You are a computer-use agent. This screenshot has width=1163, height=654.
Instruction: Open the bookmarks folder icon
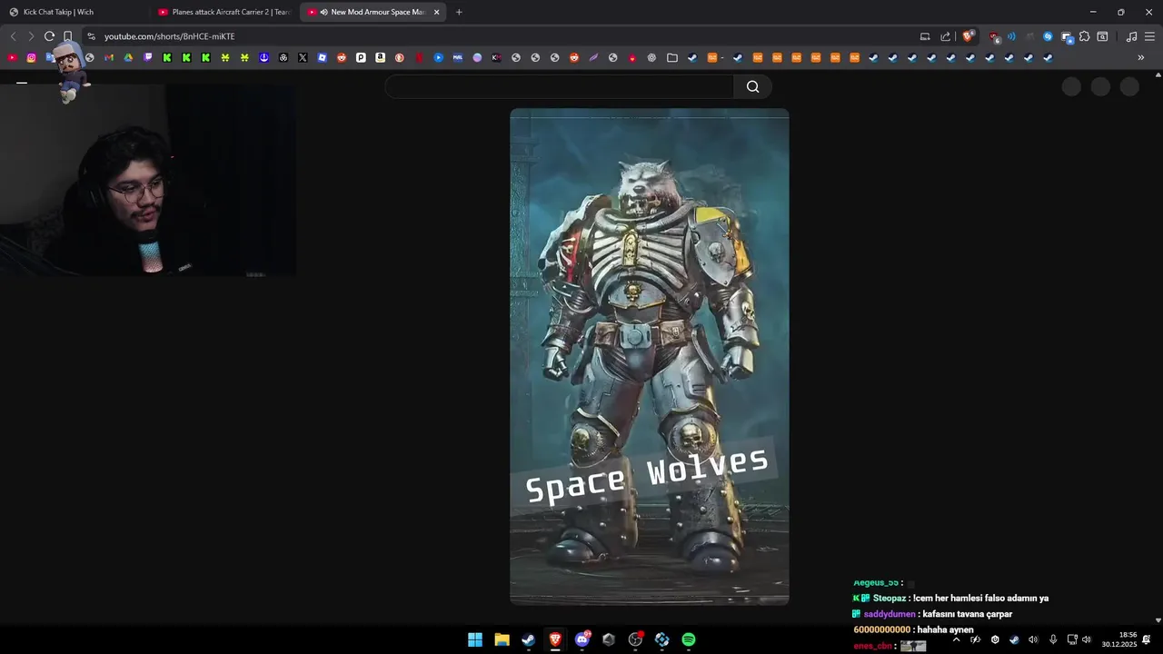coord(672,57)
